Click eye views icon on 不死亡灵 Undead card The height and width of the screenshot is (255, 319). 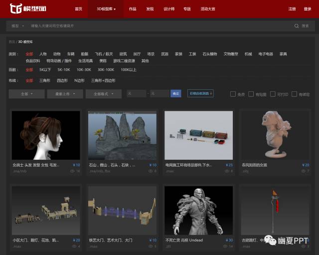pos(224,247)
